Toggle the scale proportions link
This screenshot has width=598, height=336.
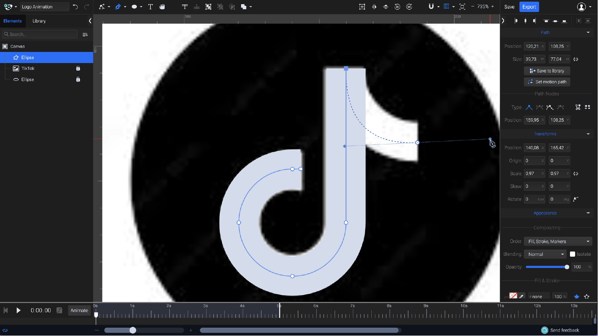pos(576,174)
